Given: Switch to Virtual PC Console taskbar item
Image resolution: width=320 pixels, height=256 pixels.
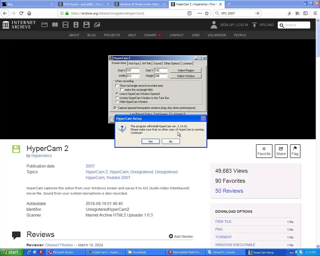Looking at the screenshot, I should [226, 252].
